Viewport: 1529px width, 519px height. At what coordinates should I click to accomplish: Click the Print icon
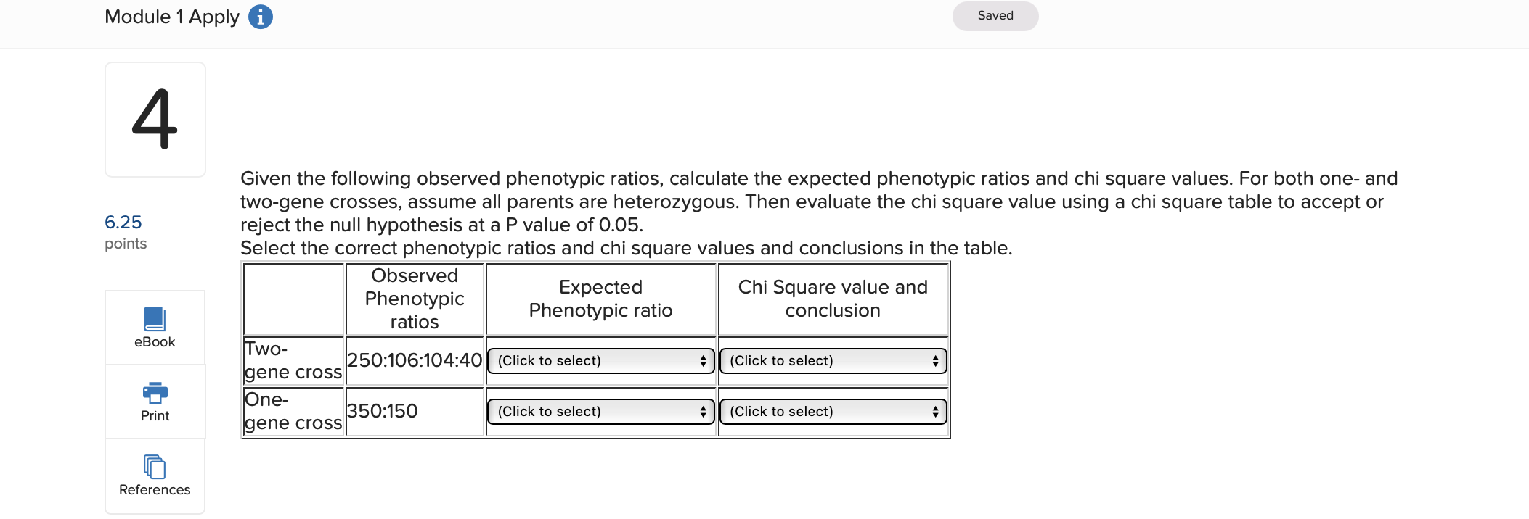(155, 393)
